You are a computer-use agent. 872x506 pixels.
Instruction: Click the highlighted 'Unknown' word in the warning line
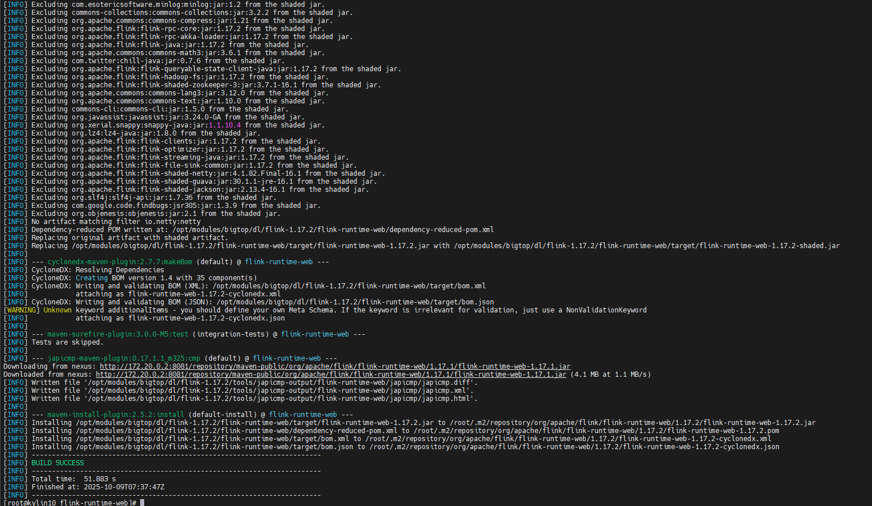tap(57, 310)
